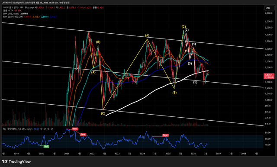Click the 2028 time axis label
Image resolution: width=277 pixels, height=167 pixels.
[x=244, y=154]
